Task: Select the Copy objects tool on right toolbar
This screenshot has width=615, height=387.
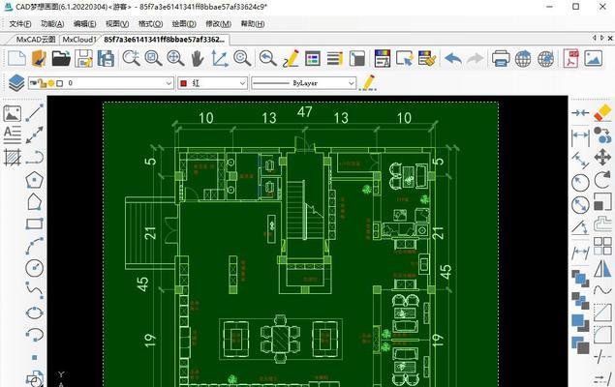Action: pyautogui.click(x=602, y=135)
